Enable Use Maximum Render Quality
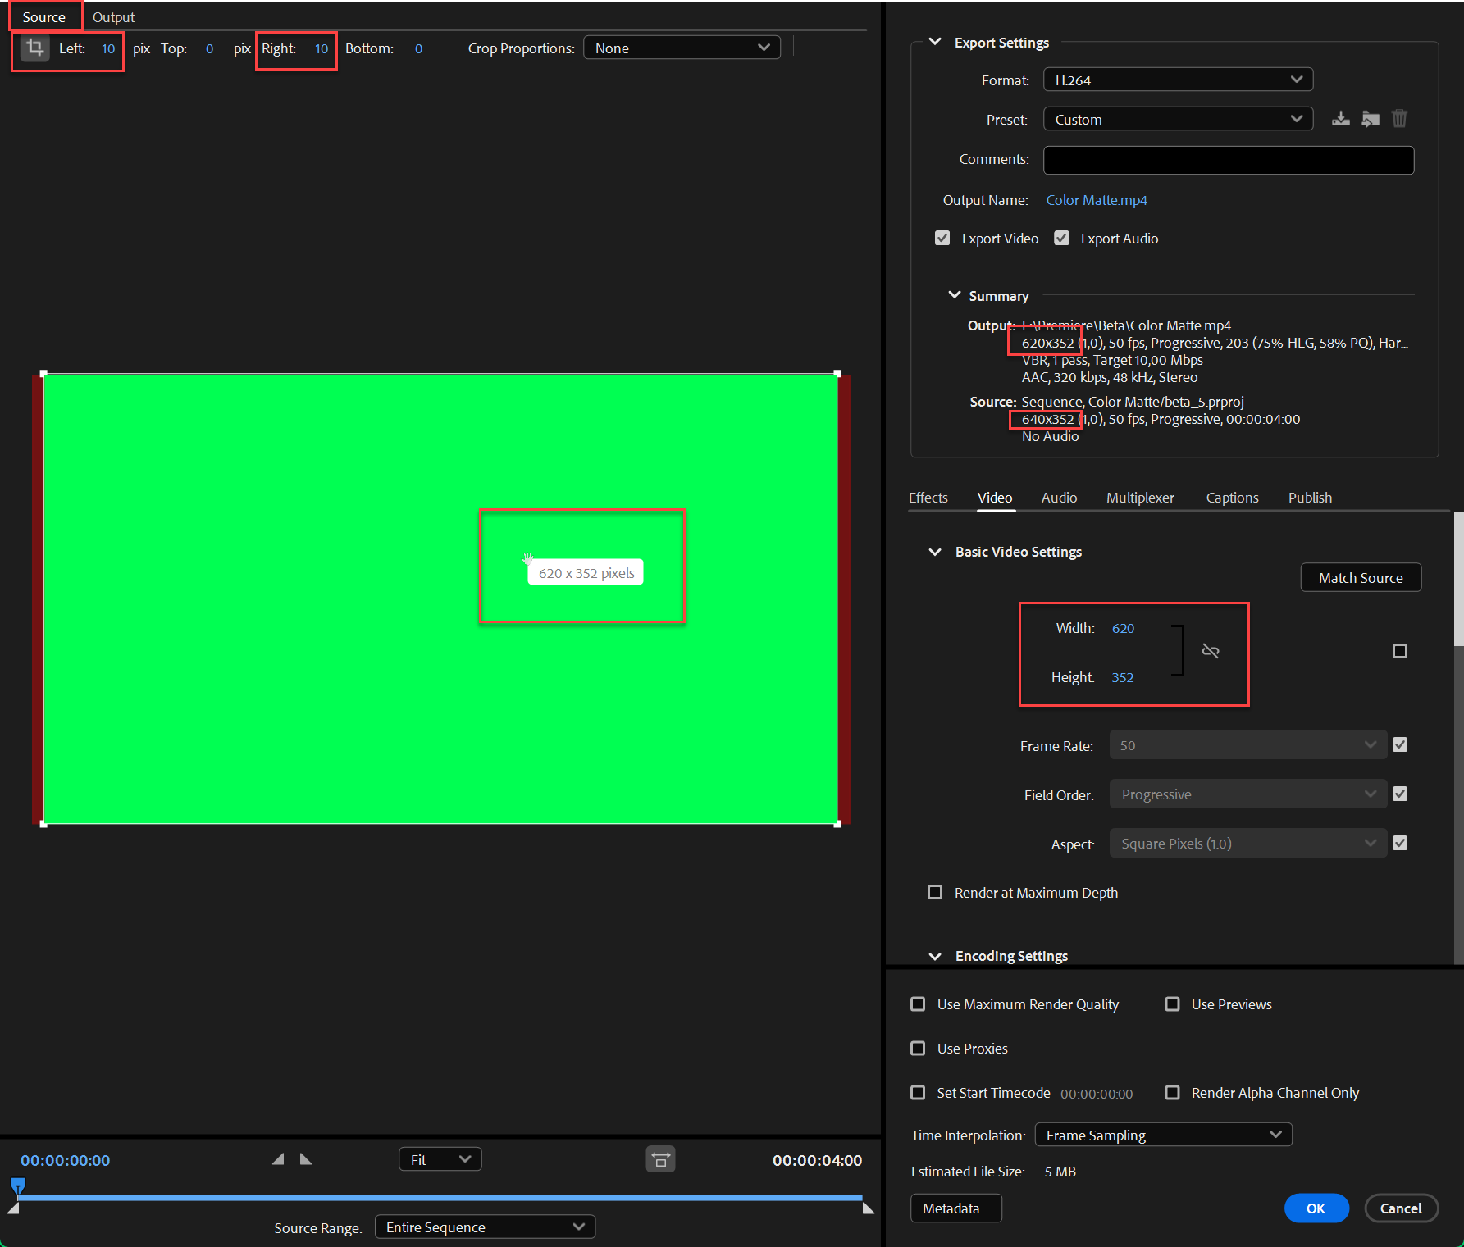 point(917,1004)
